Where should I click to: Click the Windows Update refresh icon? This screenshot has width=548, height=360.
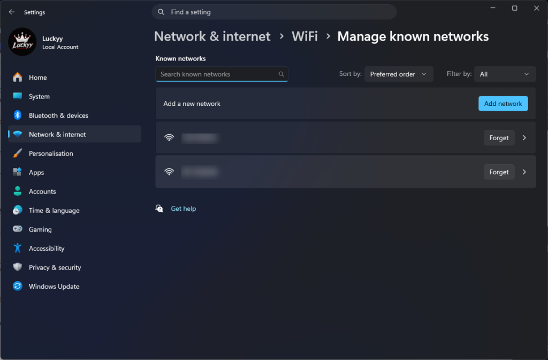[18, 286]
